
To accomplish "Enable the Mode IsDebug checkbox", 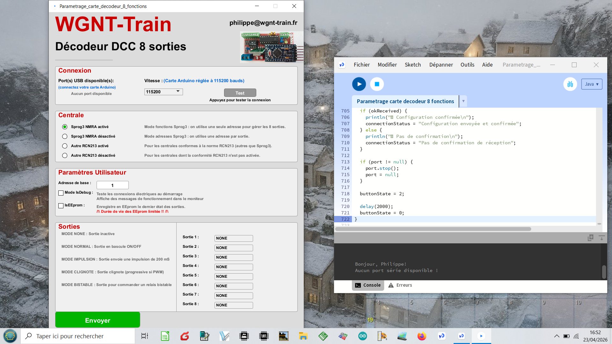I will pyautogui.click(x=61, y=193).
